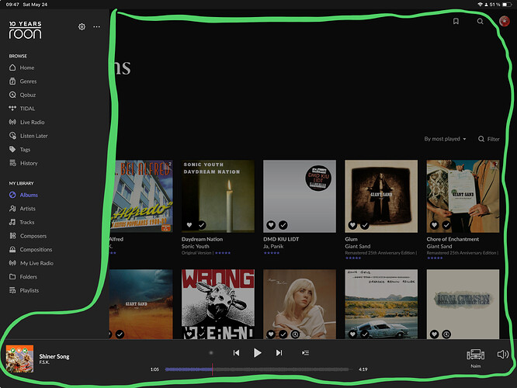Open Genres in sidebar
This screenshot has height=388, width=517.
click(23, 81)
